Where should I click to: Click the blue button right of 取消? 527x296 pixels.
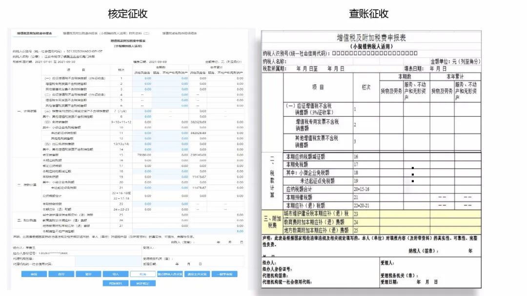coord(170,274)
